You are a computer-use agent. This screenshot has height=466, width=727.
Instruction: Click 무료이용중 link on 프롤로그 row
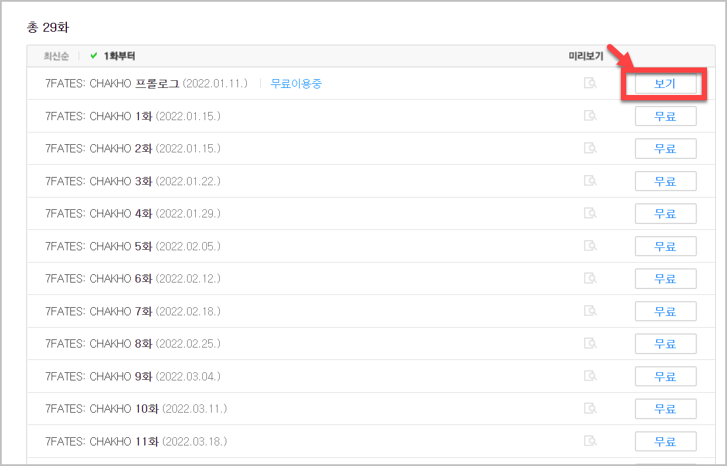[296, 84]
